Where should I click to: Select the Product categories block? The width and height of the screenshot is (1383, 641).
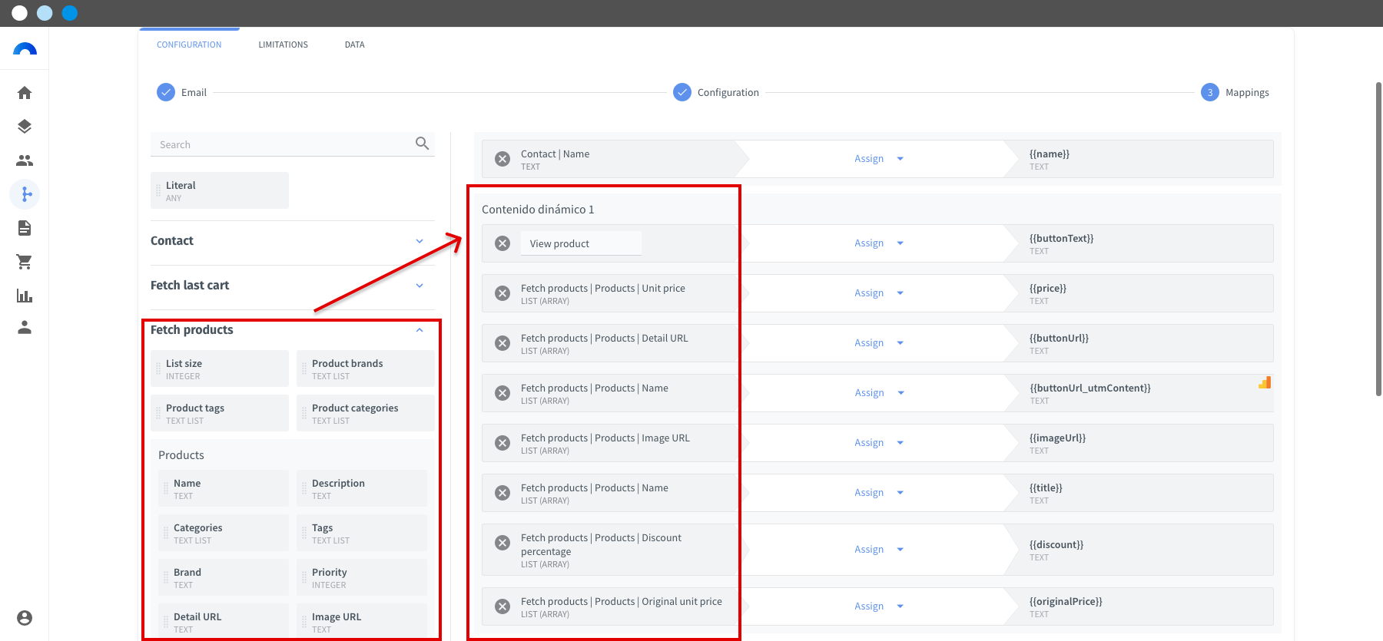pyautogui.click(x=366, y=413)
